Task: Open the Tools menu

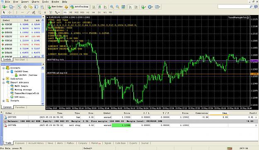Action: pyautogui.click(x=45, y=2)
